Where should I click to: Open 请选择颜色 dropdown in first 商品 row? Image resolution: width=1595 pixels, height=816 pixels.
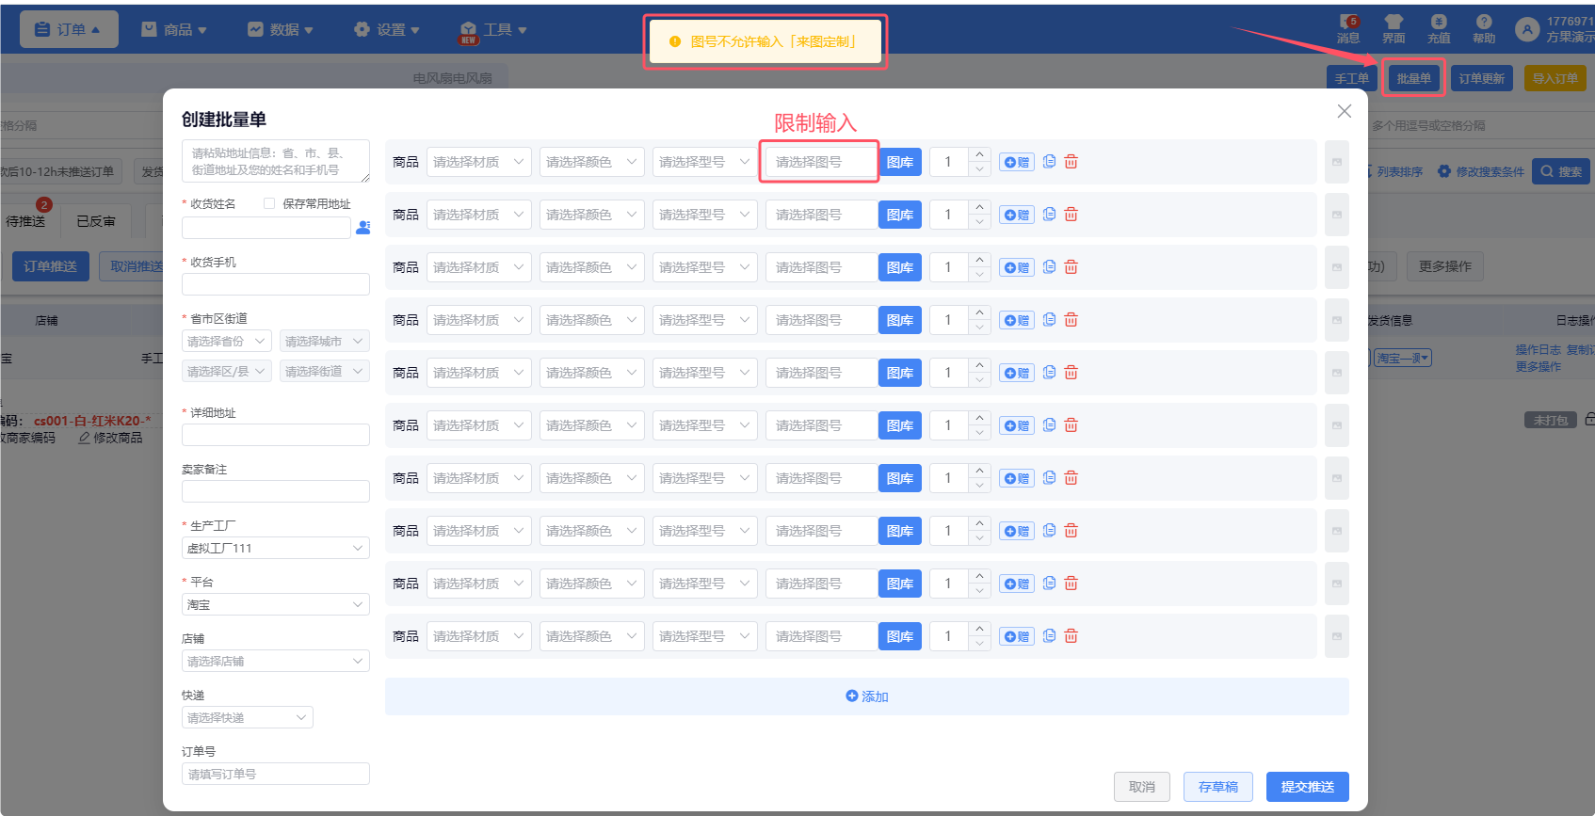click(x=592, y=162)
